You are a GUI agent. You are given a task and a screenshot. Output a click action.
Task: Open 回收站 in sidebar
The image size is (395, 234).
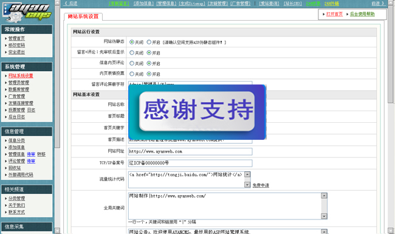(15, 168)
